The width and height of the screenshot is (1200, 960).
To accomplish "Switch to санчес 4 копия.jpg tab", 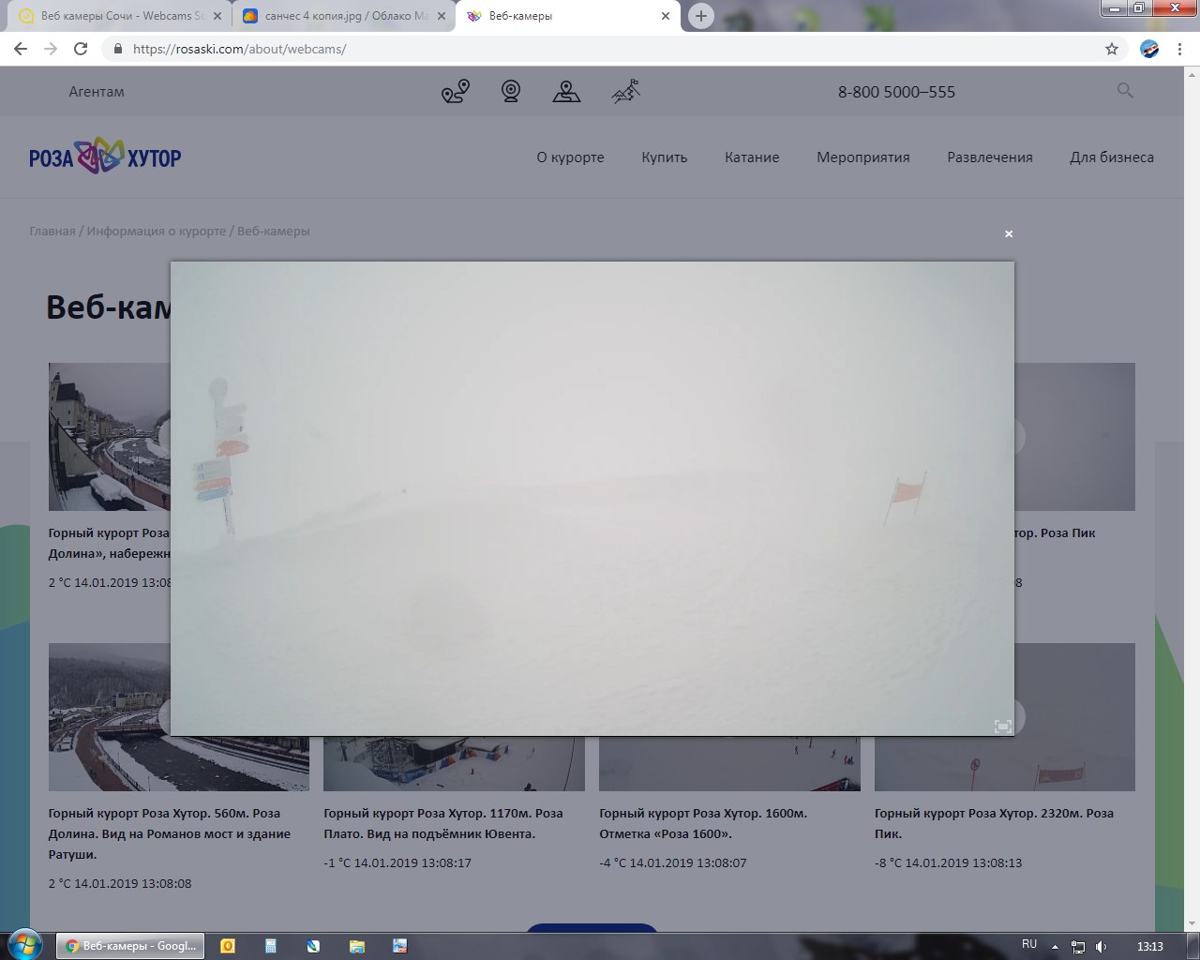I will pos(343,16).
